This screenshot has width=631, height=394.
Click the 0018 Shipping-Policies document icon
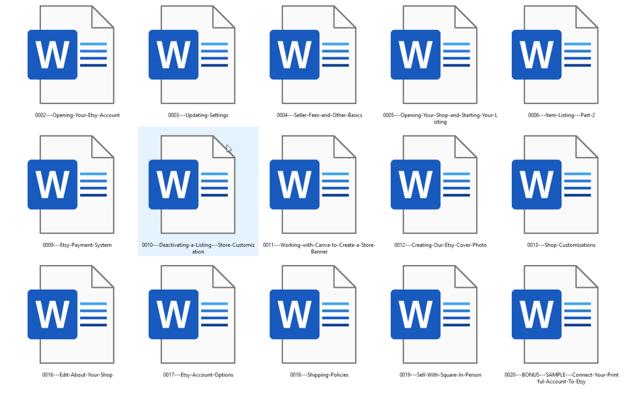coord(313,315)
